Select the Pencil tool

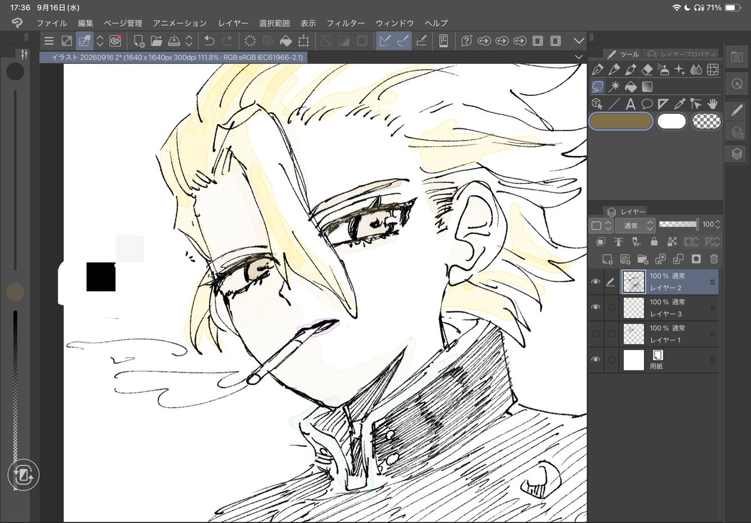614,70
